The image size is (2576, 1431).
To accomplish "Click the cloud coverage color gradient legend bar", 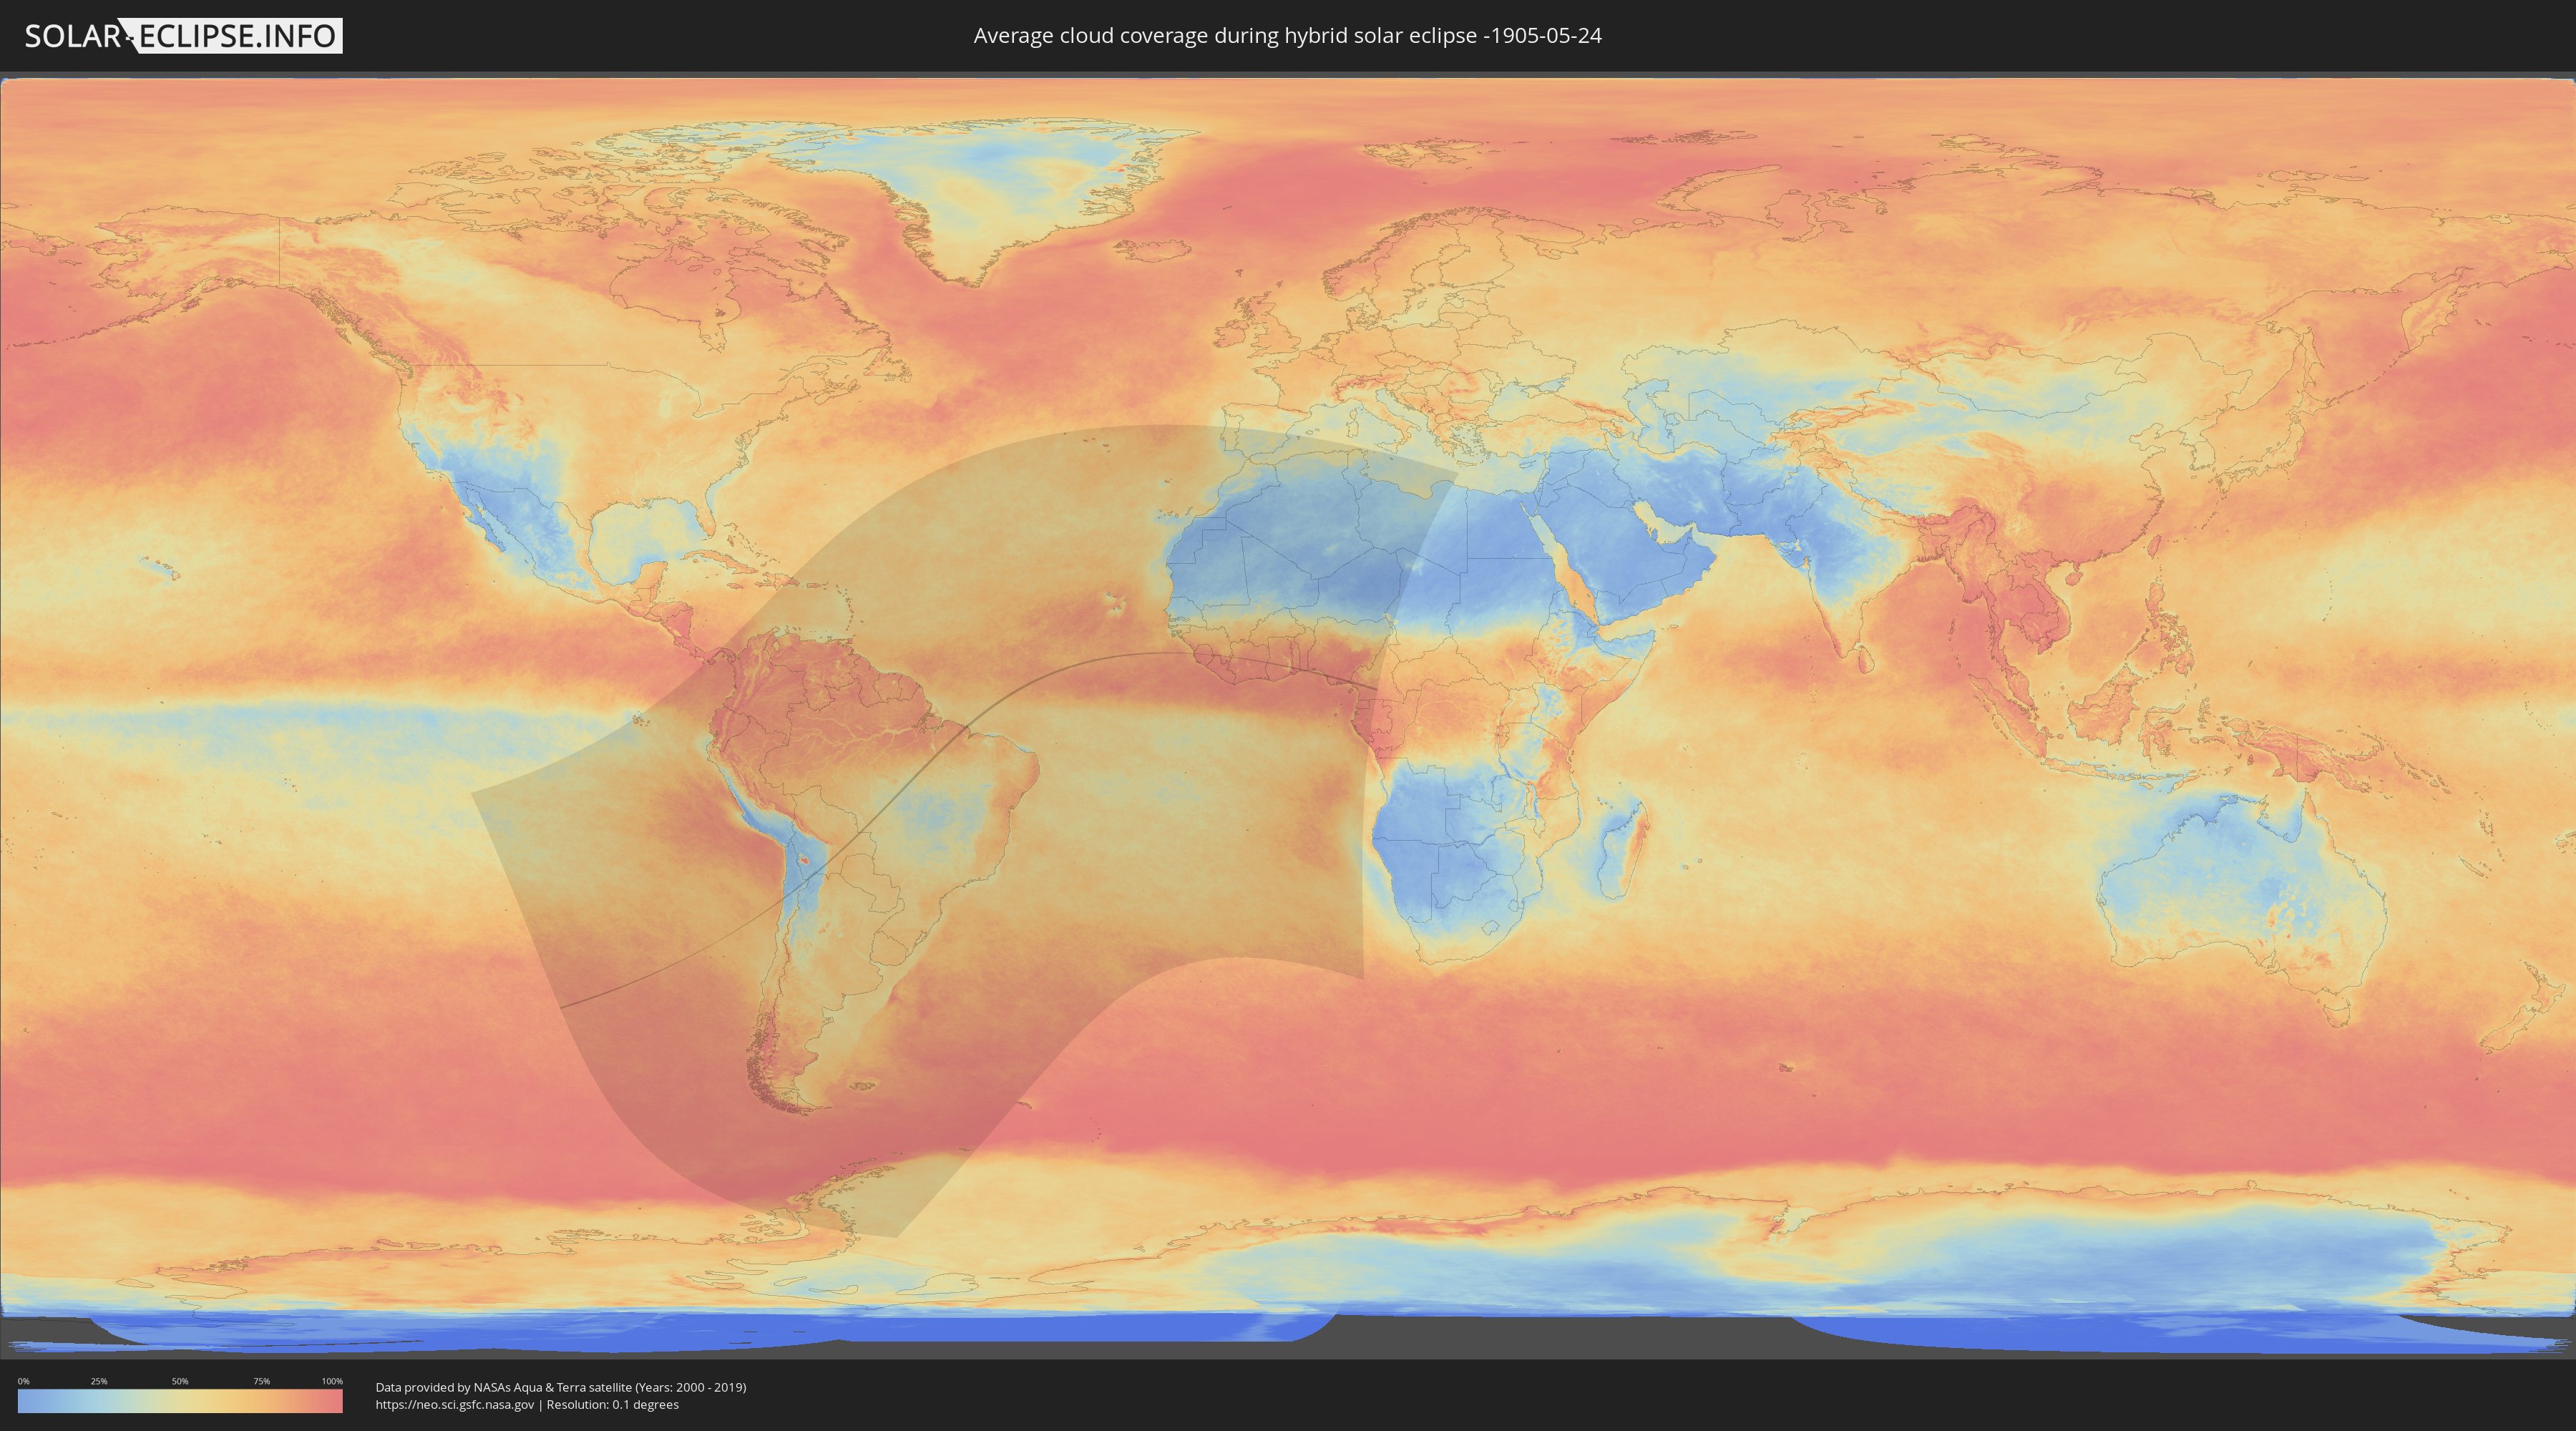I will point(180,1401).
